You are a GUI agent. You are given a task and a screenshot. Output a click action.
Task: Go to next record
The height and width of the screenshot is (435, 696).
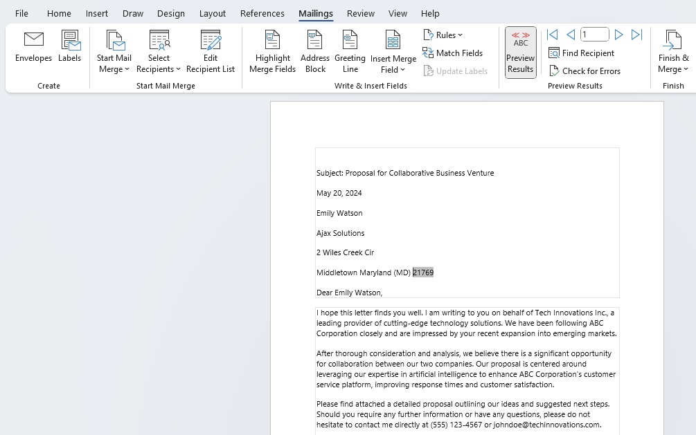(618, 35)
